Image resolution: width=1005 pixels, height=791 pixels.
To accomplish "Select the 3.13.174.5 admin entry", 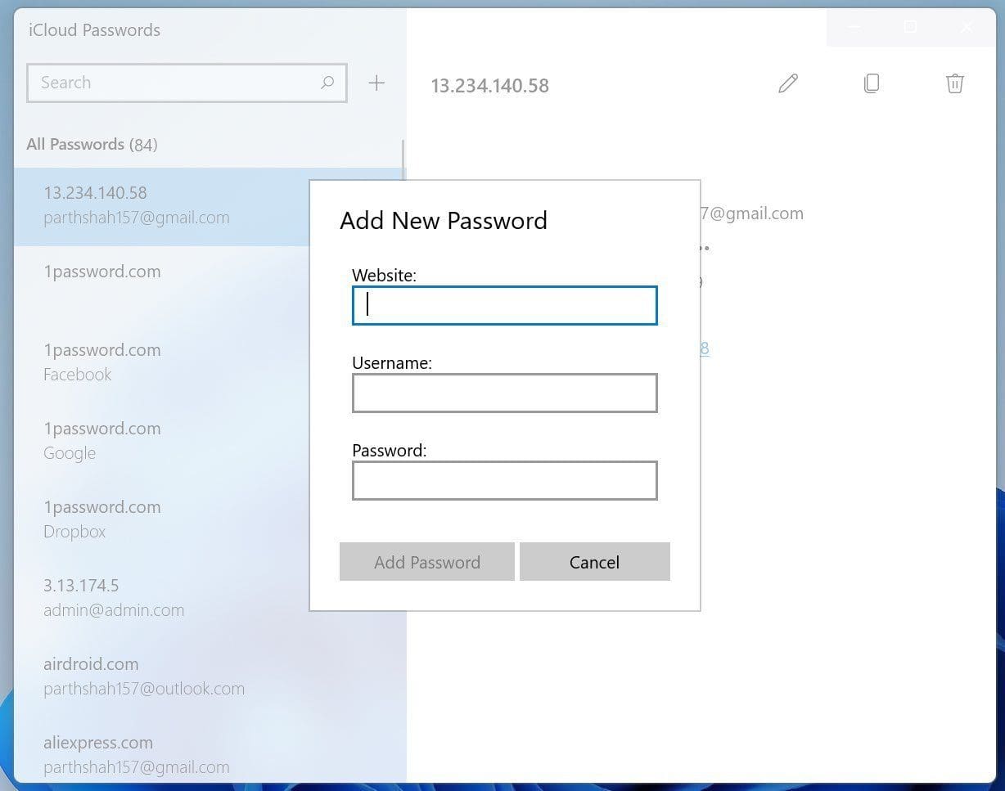I will (210, 599).
